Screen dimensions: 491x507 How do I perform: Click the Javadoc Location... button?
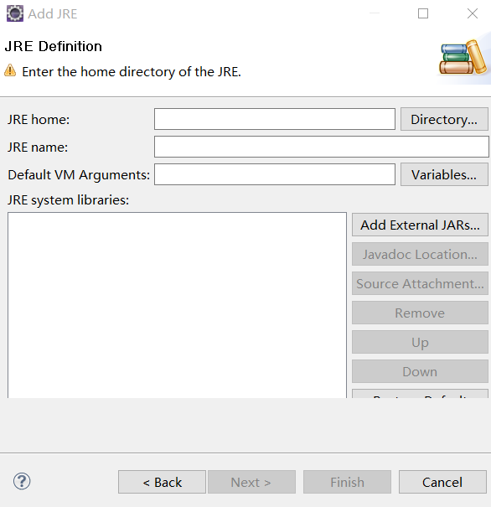[x=420, y=254]
